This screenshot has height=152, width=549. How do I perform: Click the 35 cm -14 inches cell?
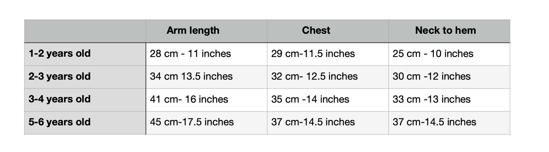[310, 99]
